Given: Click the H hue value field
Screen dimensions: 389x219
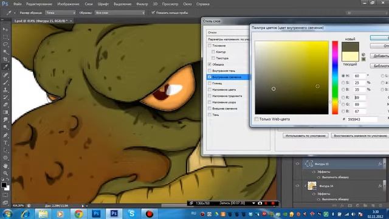Looking at the screenshot, I should [x=359, y=75].
